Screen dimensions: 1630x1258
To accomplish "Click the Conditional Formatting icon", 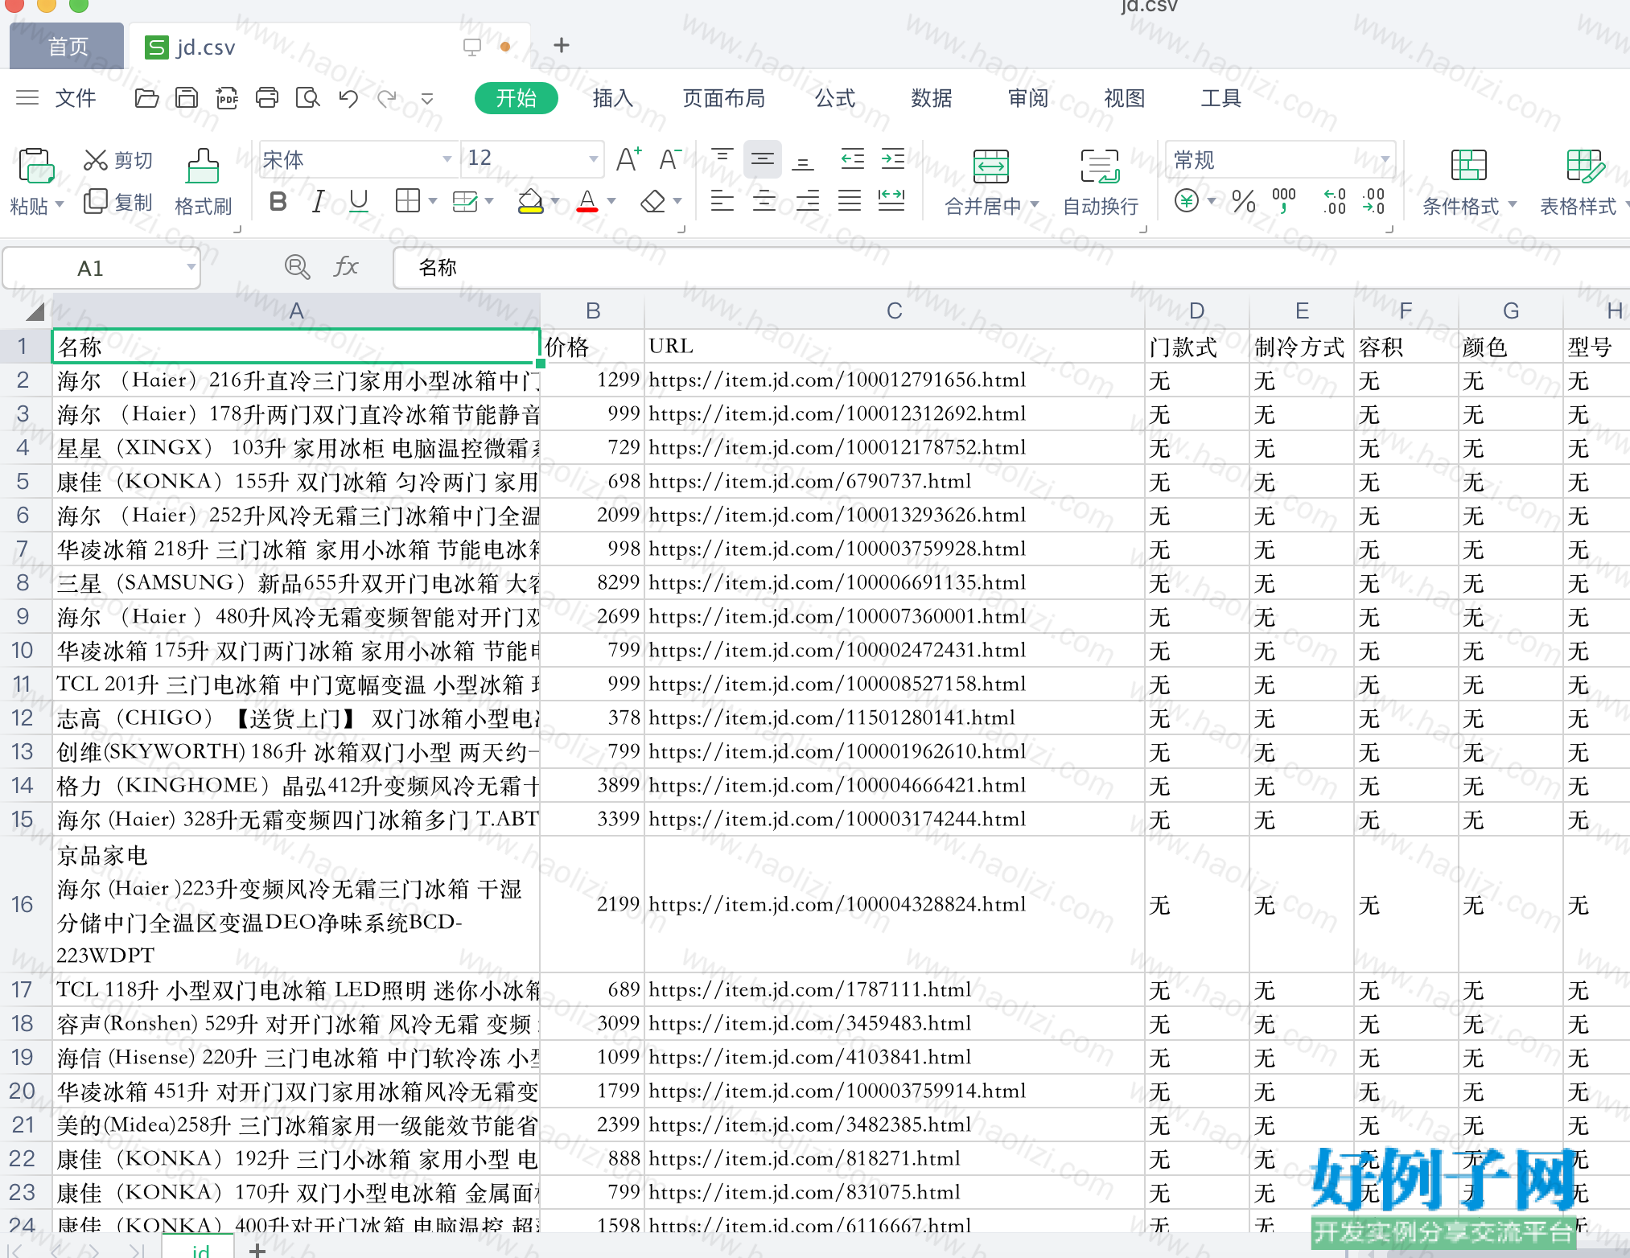I will [x=1468, y=165].
